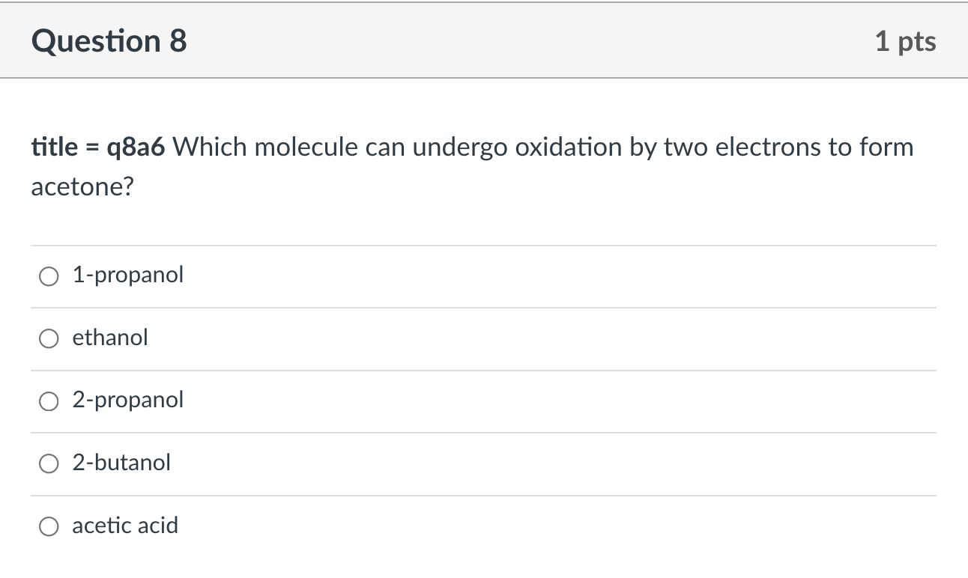968x578 pixels.
Task: Select the acetic acid radio button
Action: [x=49, y=526]
